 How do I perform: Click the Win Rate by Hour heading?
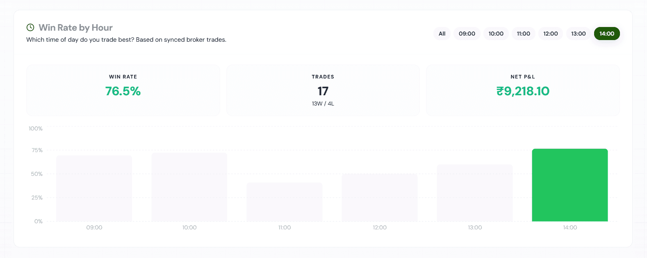75,27
